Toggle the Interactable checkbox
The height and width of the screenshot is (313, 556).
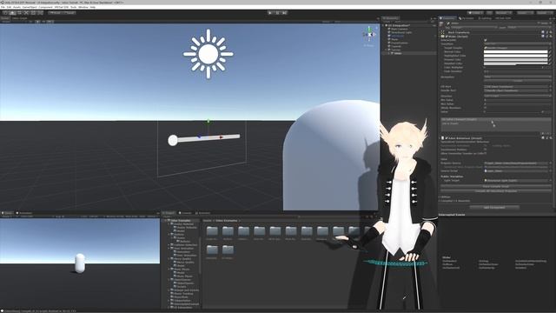[x=486, y=40]
